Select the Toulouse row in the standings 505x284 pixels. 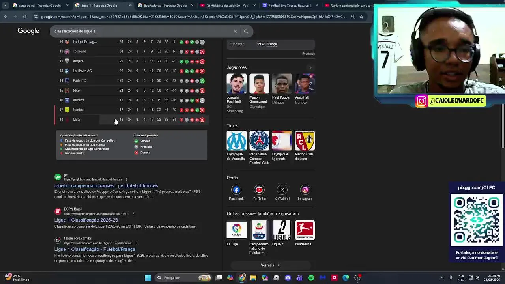click(132, 51)
